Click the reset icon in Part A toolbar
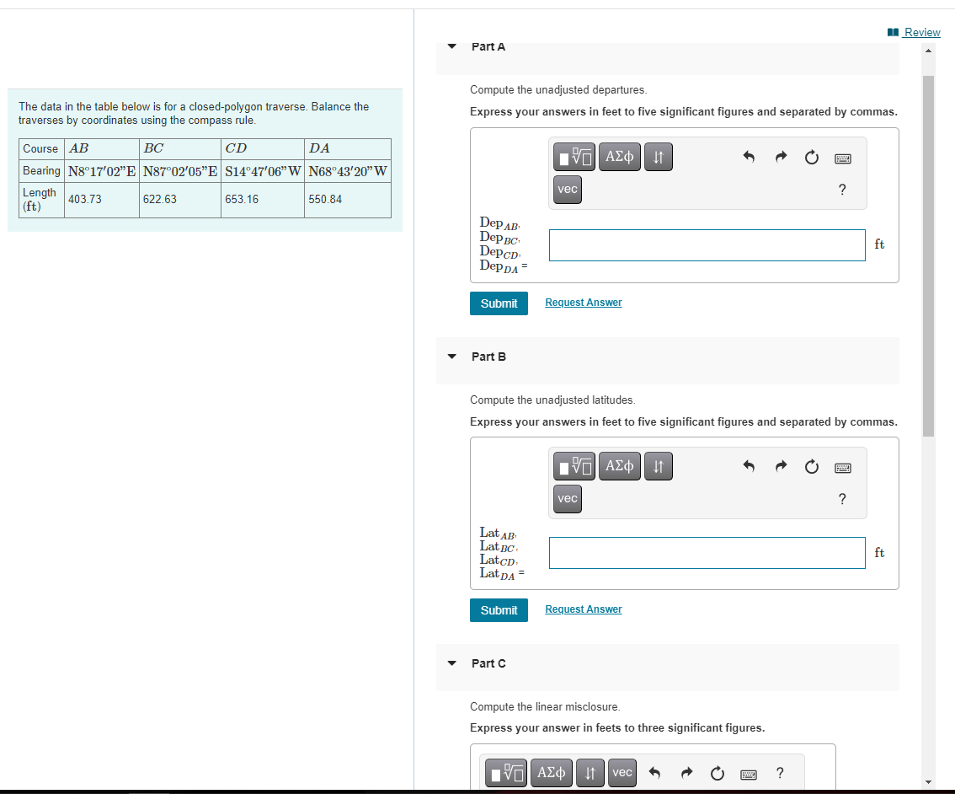The width and height of the screenshot is (955, 794). [811, 156]
